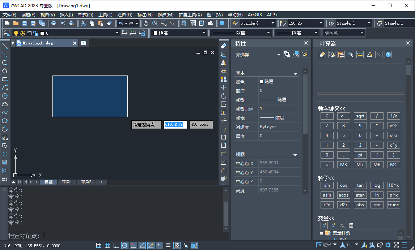415x250 pixels.
Task: Open the 文件(F) menu
Action: tap(9, 15)
